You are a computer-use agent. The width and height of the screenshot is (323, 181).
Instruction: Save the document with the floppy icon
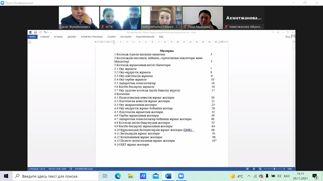[36, 32]
